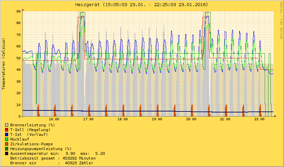Click the 70 value on the y-axis
The height and width of the screenshot is (167, 284).
click(18, 35)
